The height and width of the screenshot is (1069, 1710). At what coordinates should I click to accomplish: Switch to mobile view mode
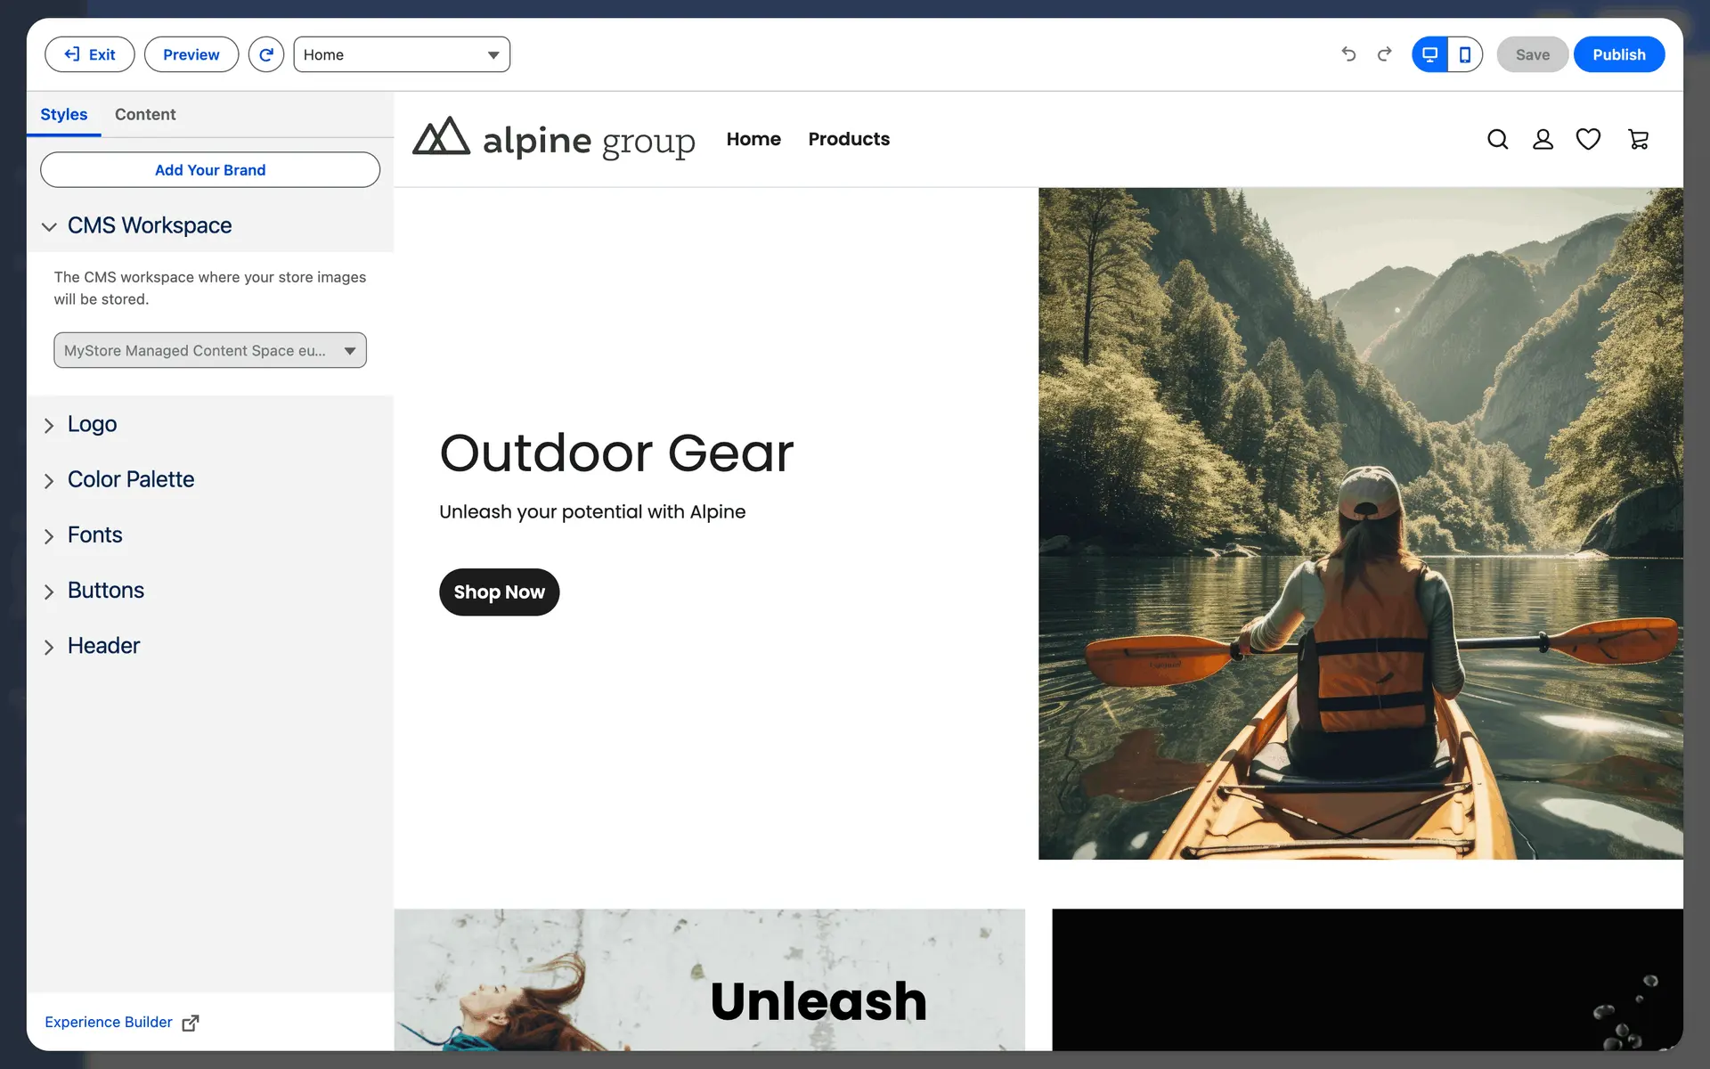tap(1465, 54)
